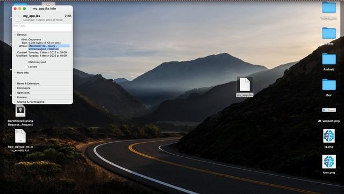Click the highlighted Where path text
The image size is (344, 194).
click(49, 47)
